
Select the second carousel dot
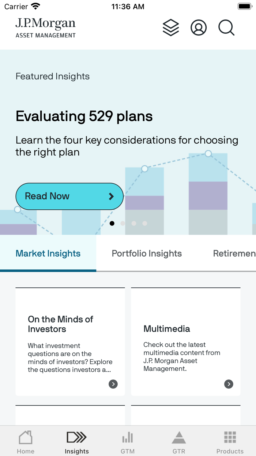[123, 223]
